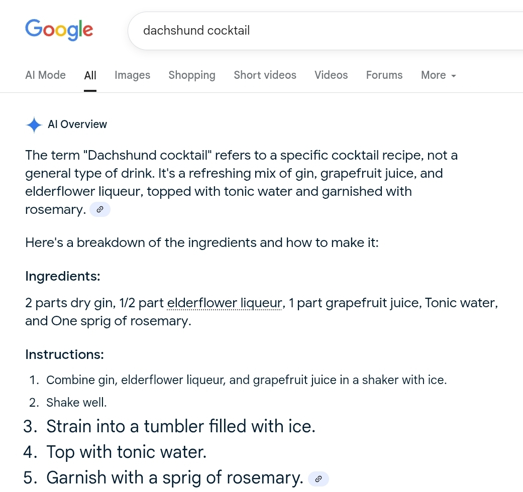Open the Forums tab

click(x=384, y=75)
